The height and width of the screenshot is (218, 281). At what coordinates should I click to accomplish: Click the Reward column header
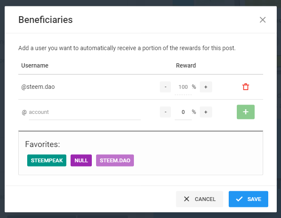click(x=186, y=65)
